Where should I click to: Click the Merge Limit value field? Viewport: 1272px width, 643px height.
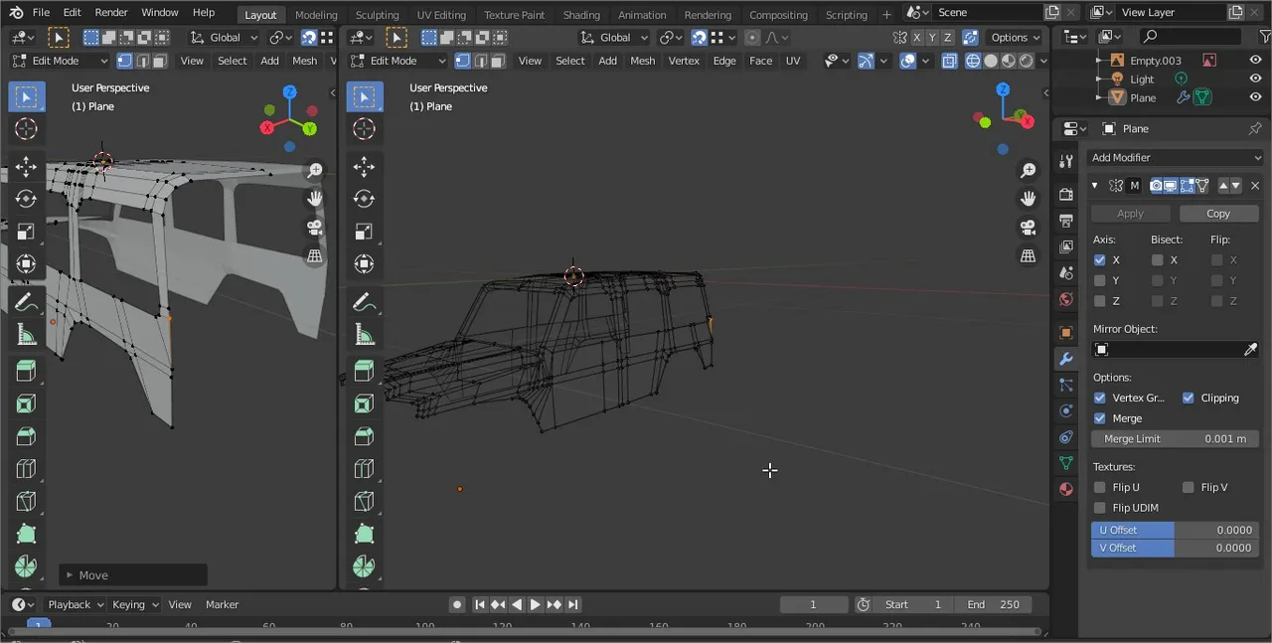(x=1175, y=439)
